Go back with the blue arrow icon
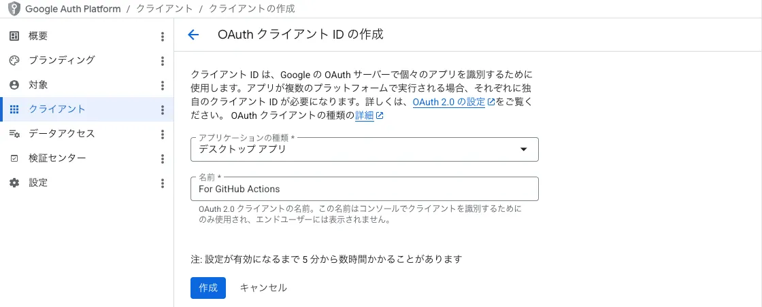Screen dimensions: 762x307 193,35
